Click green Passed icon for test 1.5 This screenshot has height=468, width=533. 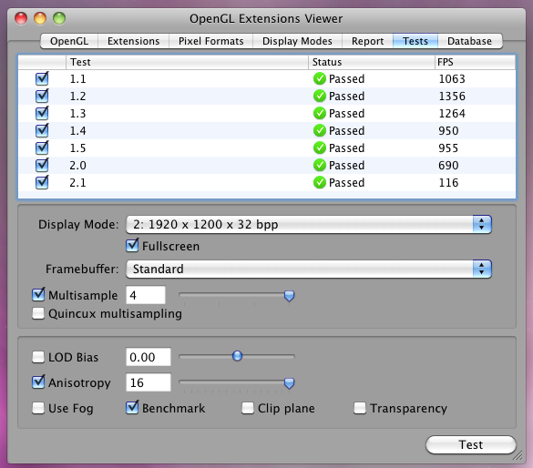[x=320, y=148]
